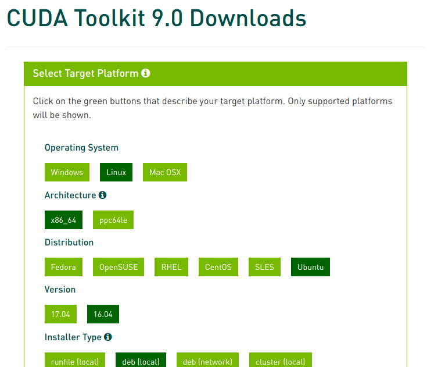
Task: Click the Installer Type label text
Action: 73,337
